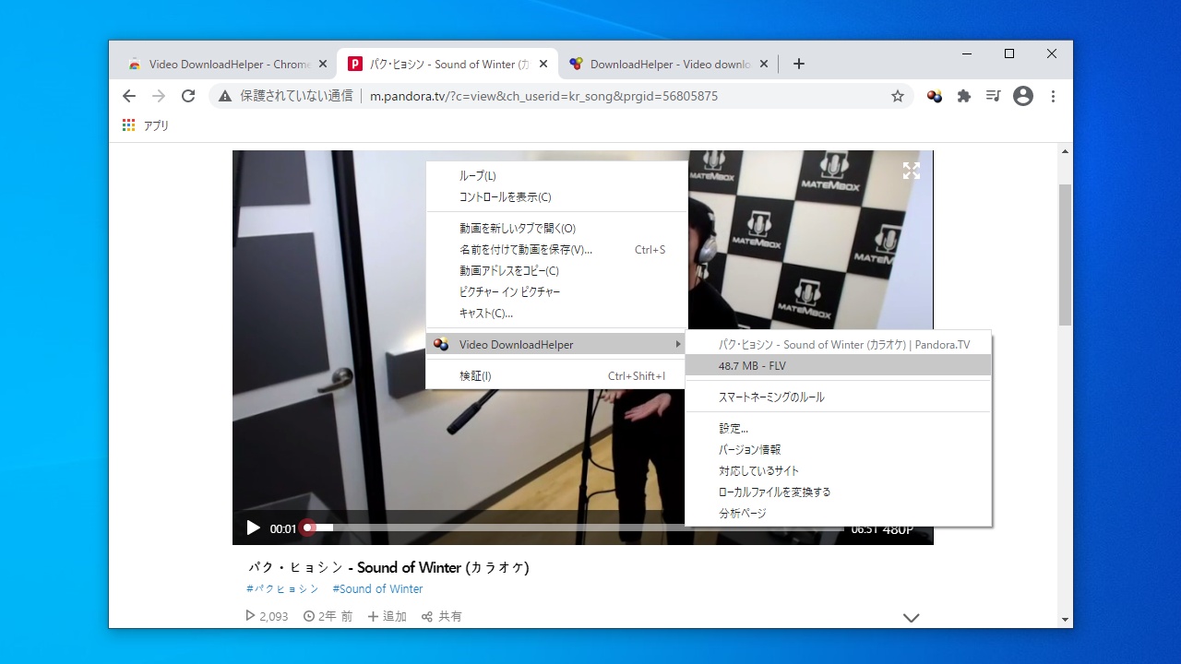This screenshot has height=664, width=1181.
Task: Expand video details with the down chevron
Action: (x=912, y=618)
